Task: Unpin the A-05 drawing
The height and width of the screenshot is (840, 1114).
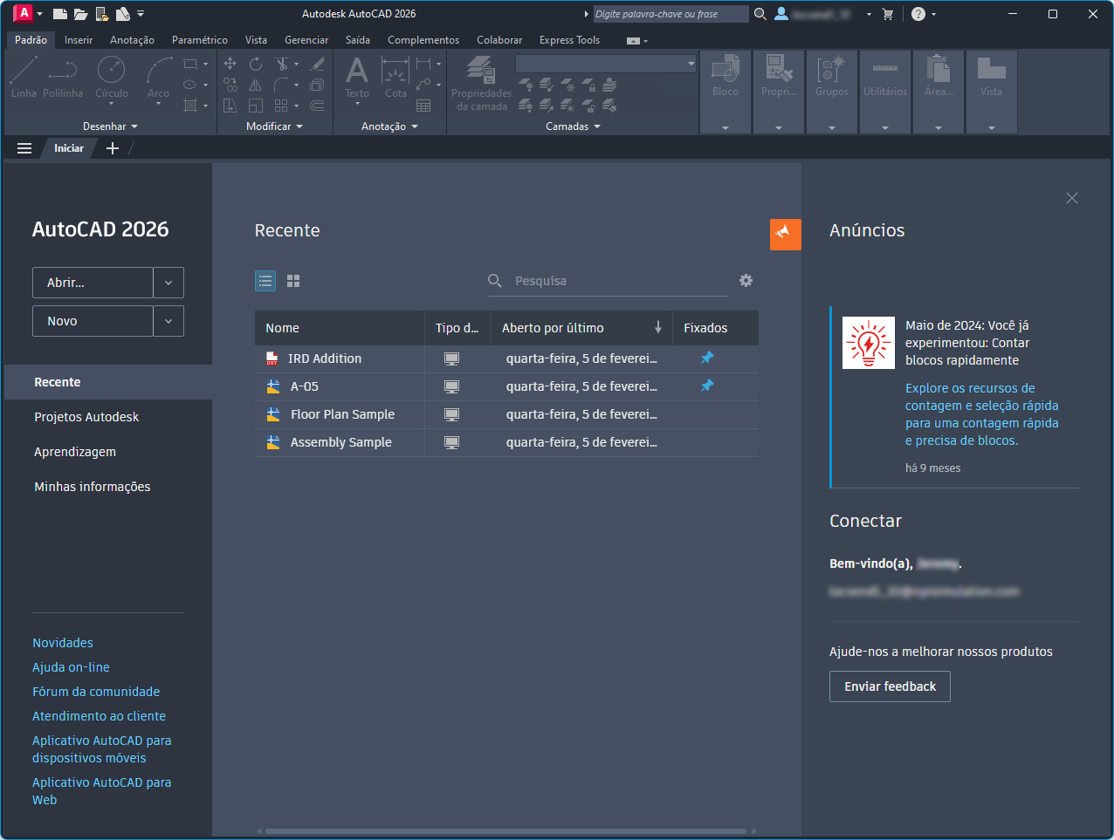Action: [707, 386]
